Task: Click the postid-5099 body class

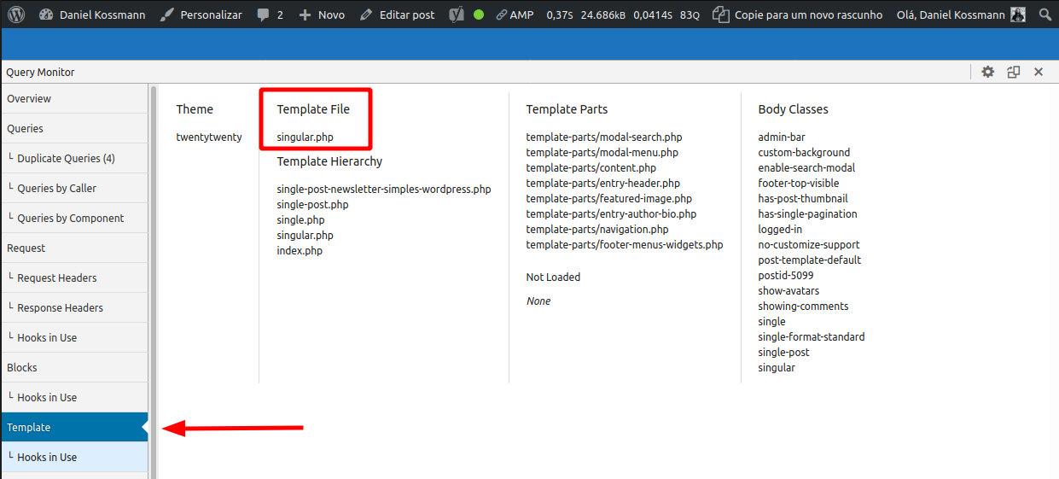Action: point(786,276)
